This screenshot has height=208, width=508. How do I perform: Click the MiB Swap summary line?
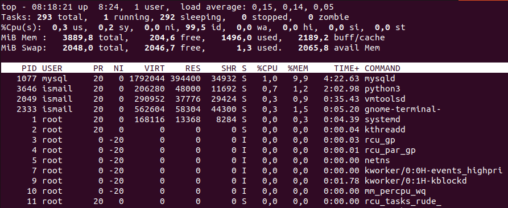191,48
